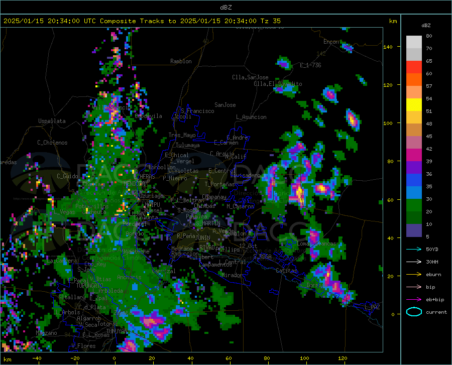Click the L_Vegas label
This screenshot has height=365, width=452.
pyautogui.click(x=64, y=212)
